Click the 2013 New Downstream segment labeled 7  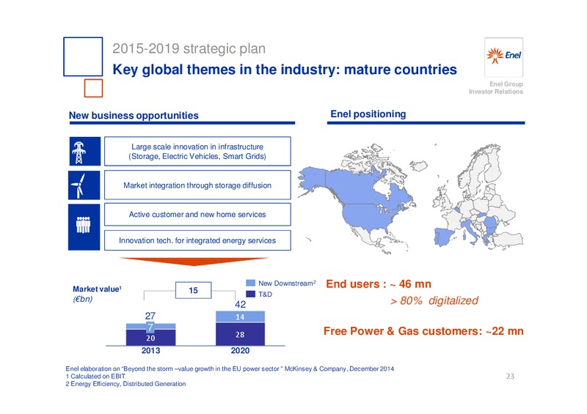pyautogui.click(x=150, y=327)
